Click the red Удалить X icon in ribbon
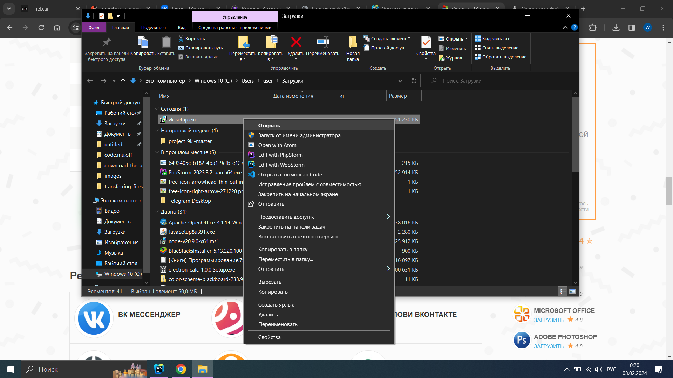Image resolution: width=673 pixels, height=378 pixels. click(296, 42)
